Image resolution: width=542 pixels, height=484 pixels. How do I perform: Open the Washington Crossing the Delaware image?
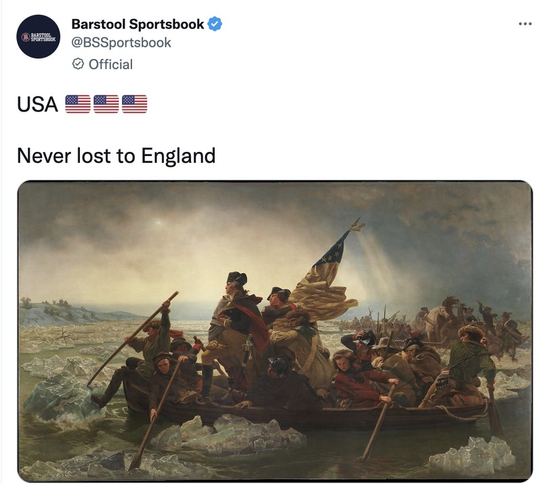click(x=275, y=330)
